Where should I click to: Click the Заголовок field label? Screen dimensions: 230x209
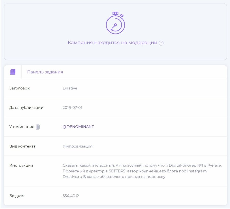pos(19,88)
